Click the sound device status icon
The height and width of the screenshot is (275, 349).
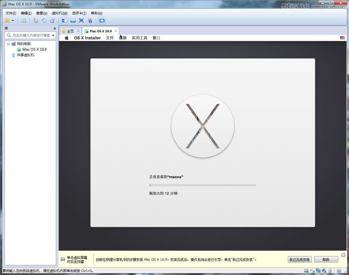[324, 270]
